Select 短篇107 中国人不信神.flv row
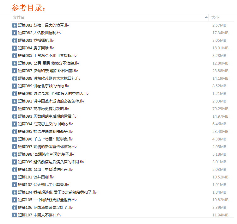 40,215
